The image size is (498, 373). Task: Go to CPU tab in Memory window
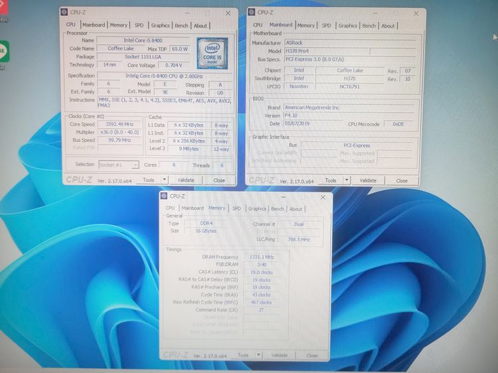pyautogui.click(x=170, y=208)
